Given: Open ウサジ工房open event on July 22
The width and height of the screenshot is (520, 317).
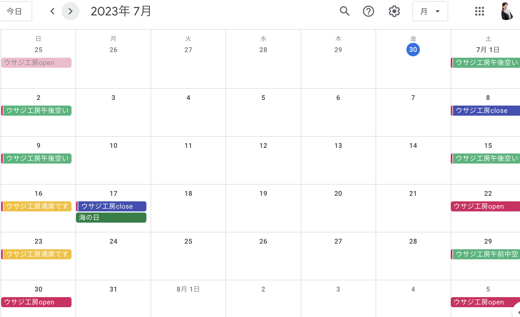Looking at the screenshot, I should 486,206.
